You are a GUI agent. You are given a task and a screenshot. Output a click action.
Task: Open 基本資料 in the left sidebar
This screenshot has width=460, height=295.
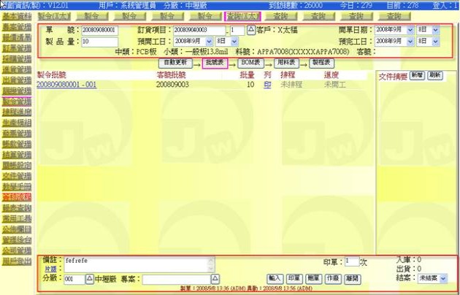click(16, 15)
